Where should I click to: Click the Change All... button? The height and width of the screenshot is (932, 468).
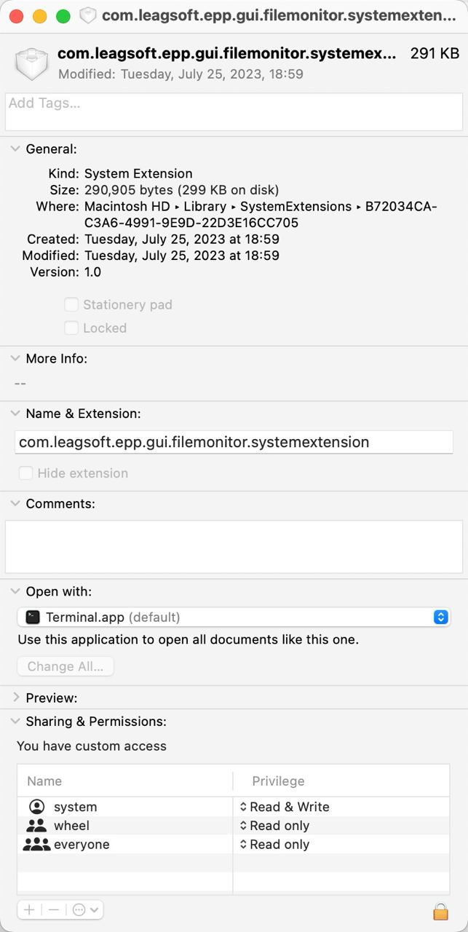pos(66,666)
